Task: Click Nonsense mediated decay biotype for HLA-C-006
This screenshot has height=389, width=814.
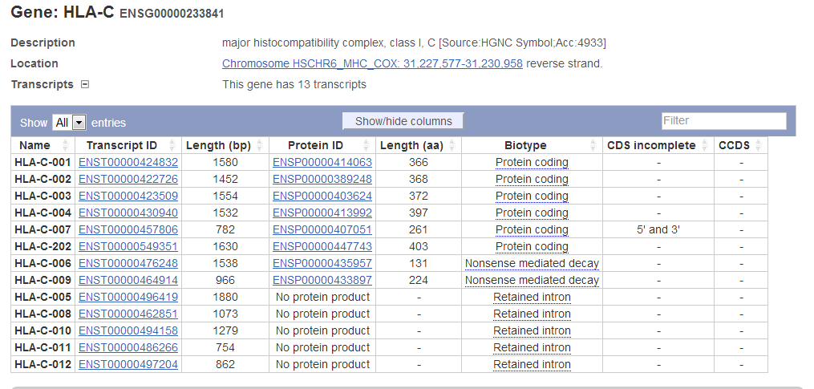Action: (533, 263)
